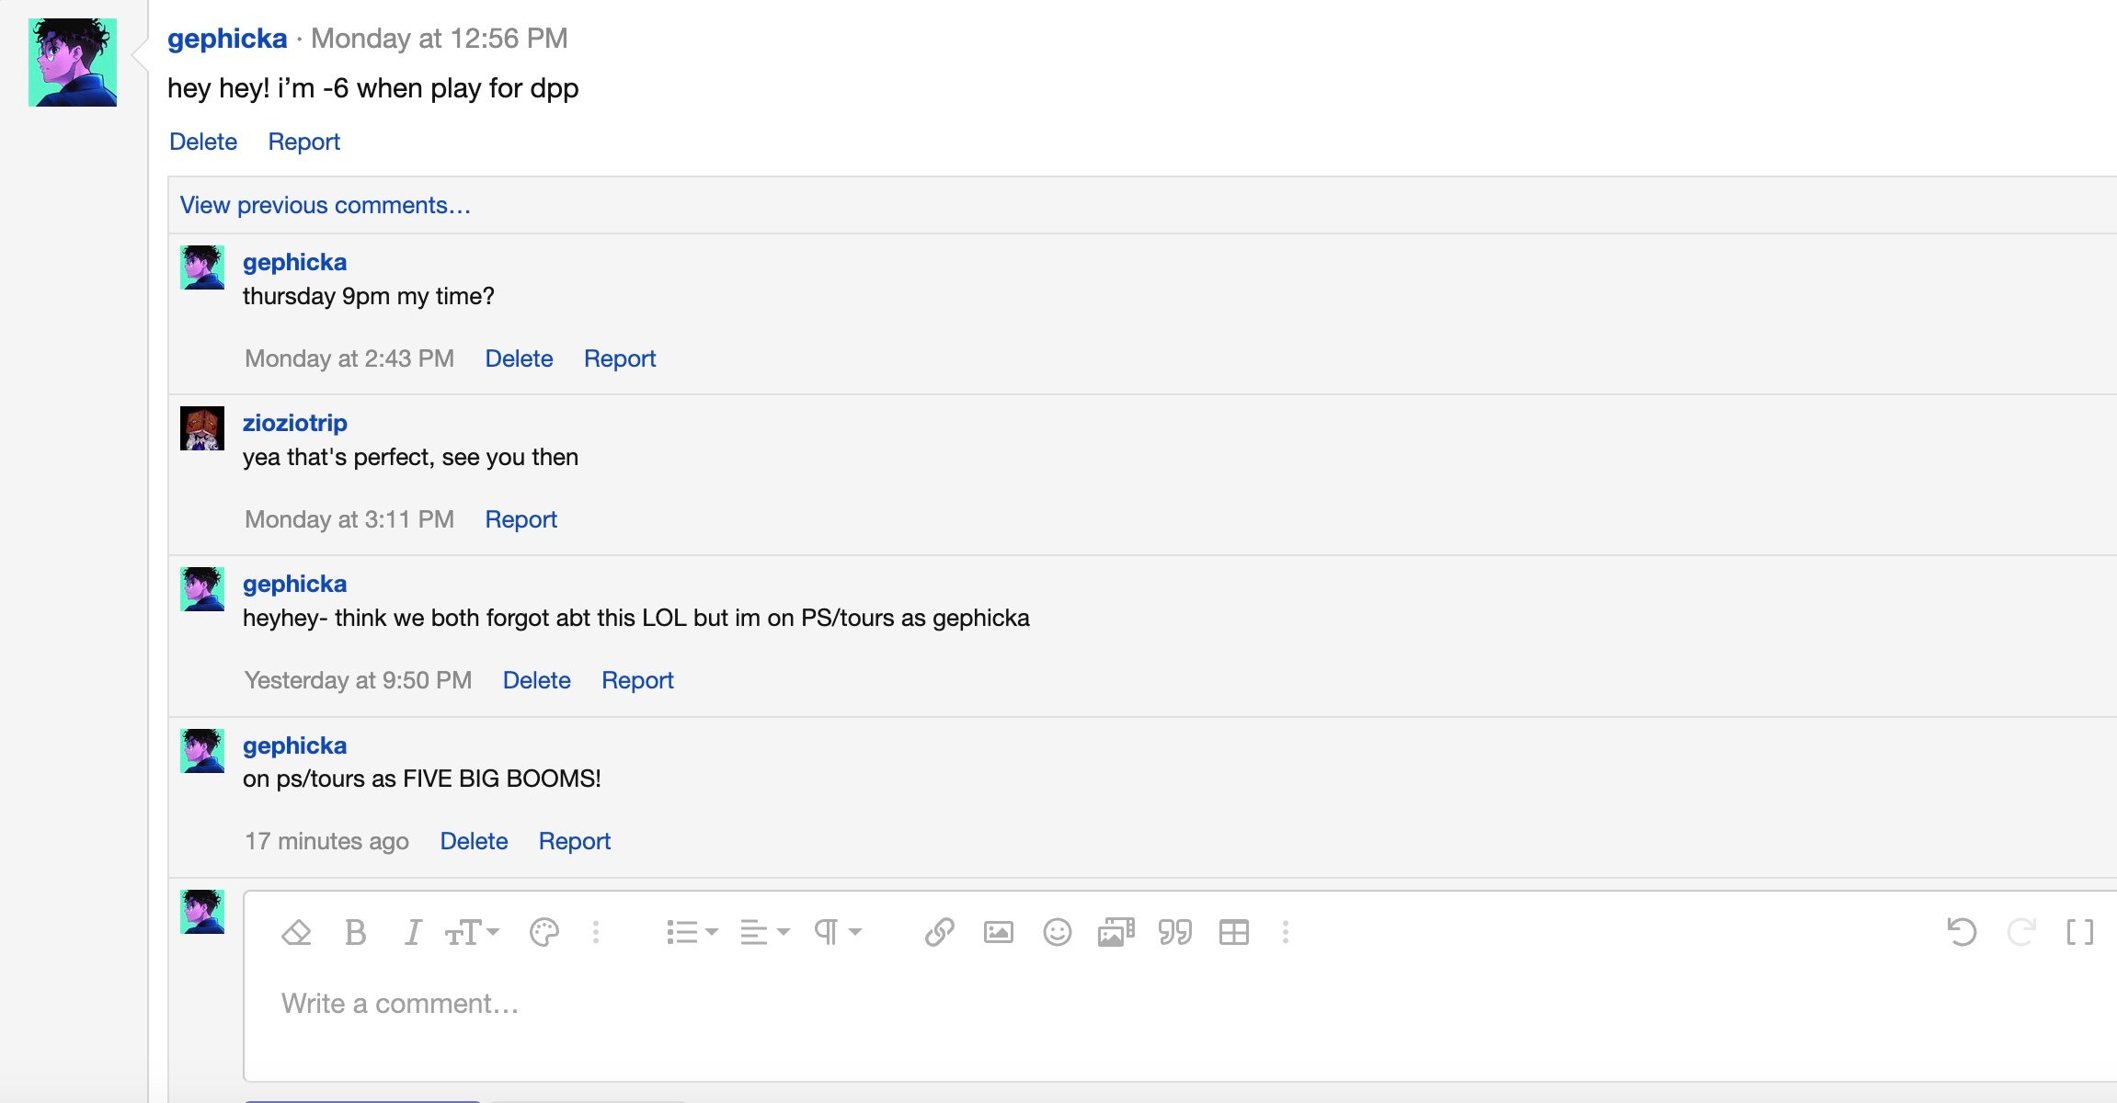This screenshot has height=1103, width=2117.
Task: Delete the 'FIVE BIG BOOMS' comment
Action: pyautogui.click(x=474, y=841)
